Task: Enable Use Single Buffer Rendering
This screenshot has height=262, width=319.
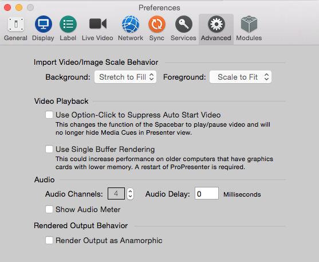Action: [x=49, y=149]
